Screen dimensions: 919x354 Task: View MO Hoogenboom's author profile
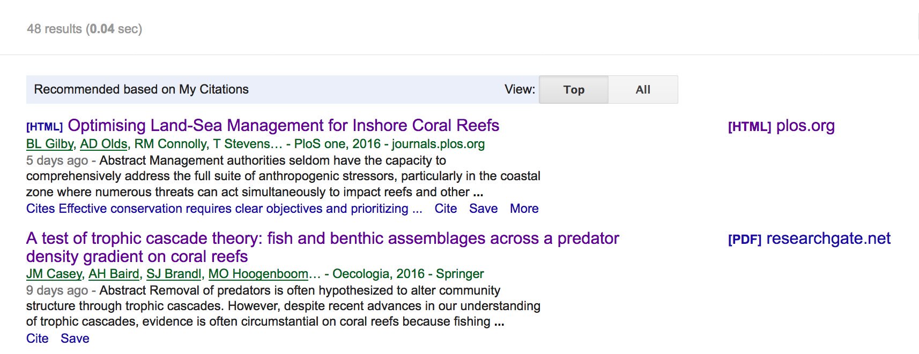click(258, 274)
